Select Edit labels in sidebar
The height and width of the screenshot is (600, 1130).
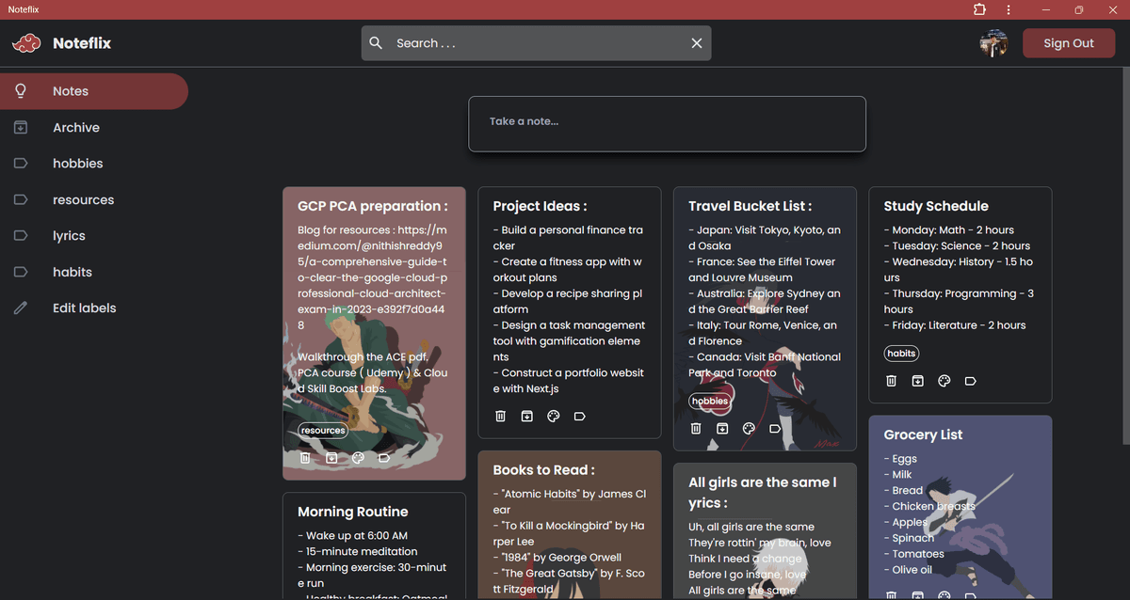click(x=94, y=308)
